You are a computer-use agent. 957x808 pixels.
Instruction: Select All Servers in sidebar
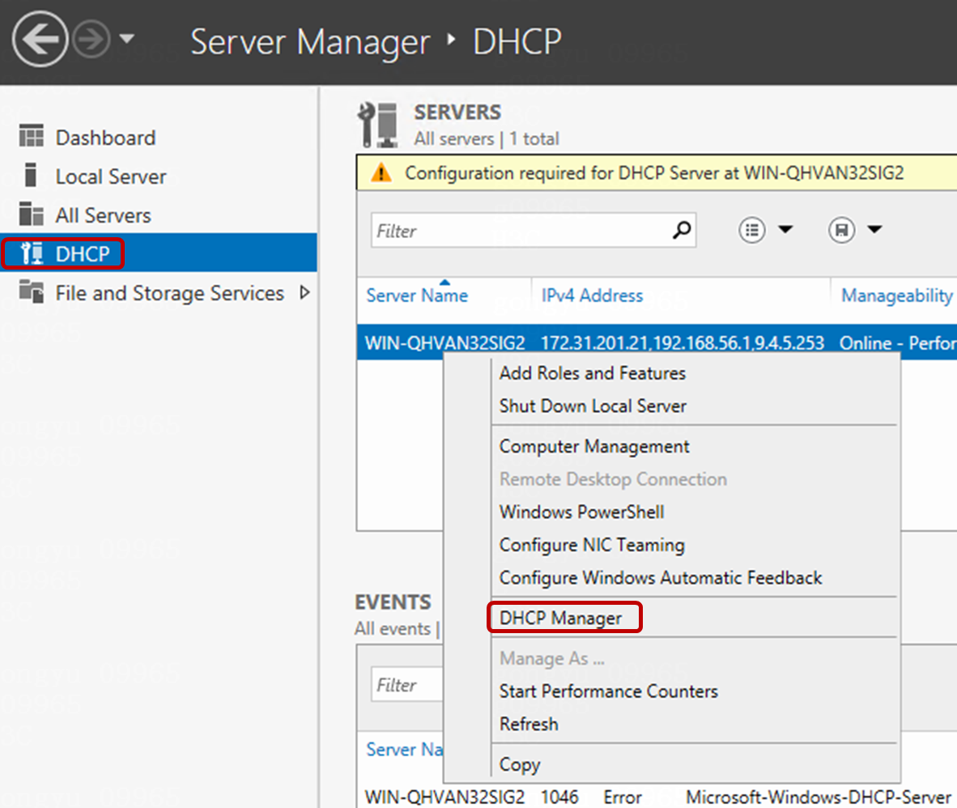103,215
